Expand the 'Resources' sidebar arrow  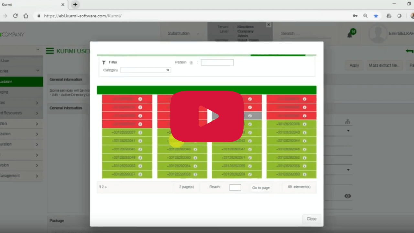[37, 113]
